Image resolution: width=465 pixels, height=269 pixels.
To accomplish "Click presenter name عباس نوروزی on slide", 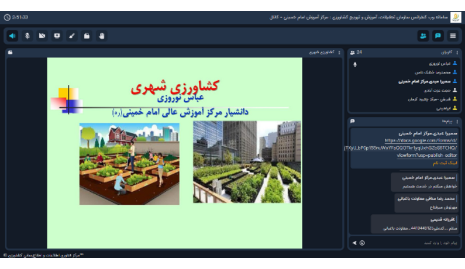I will pos(180,98).
